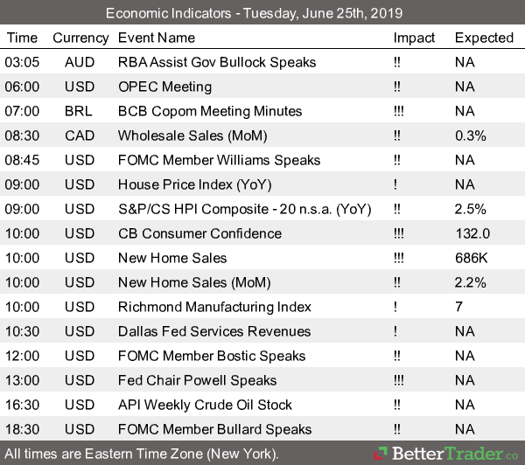Image resolution: width=525 pixels, height=465 pixels.
Task: Click the Time column header
Action: 22,38
